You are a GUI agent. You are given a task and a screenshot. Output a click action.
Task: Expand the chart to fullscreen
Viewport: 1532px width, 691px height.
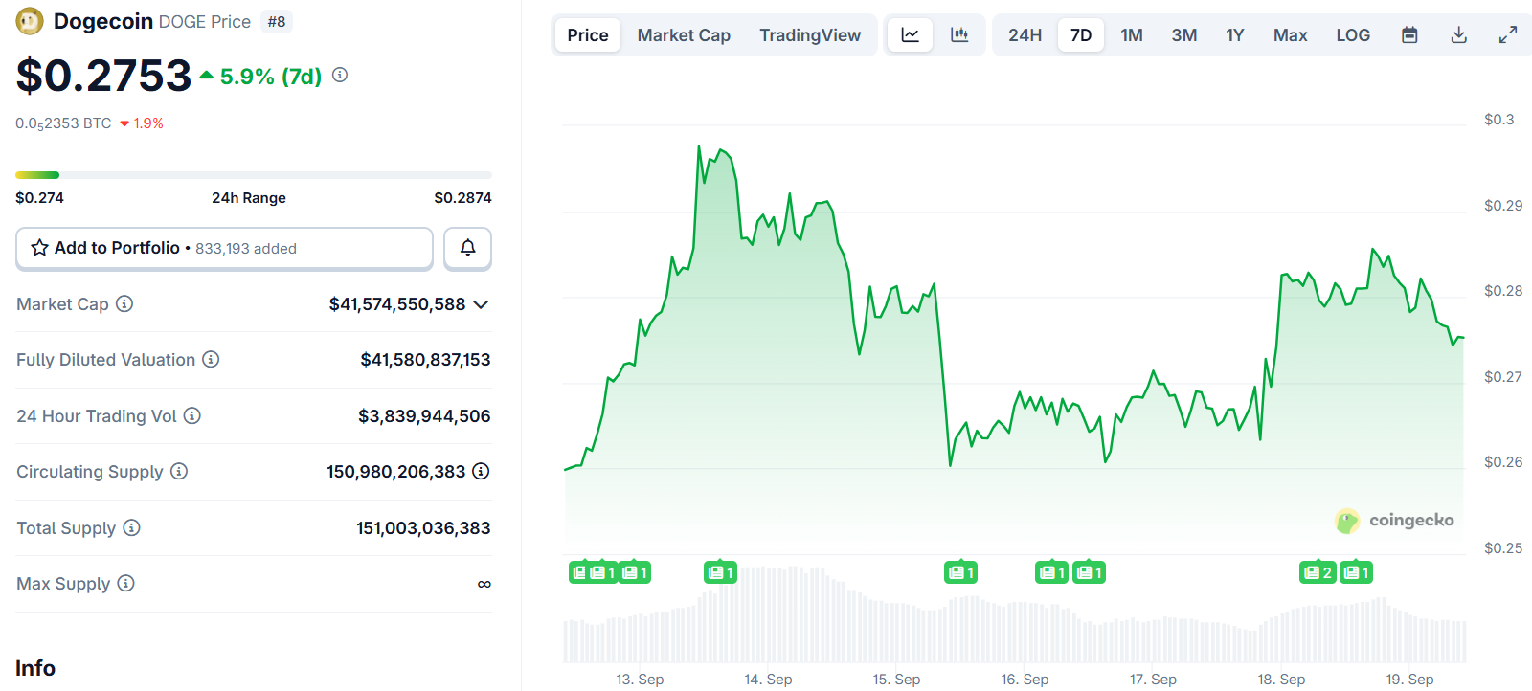pos(1508,35)
